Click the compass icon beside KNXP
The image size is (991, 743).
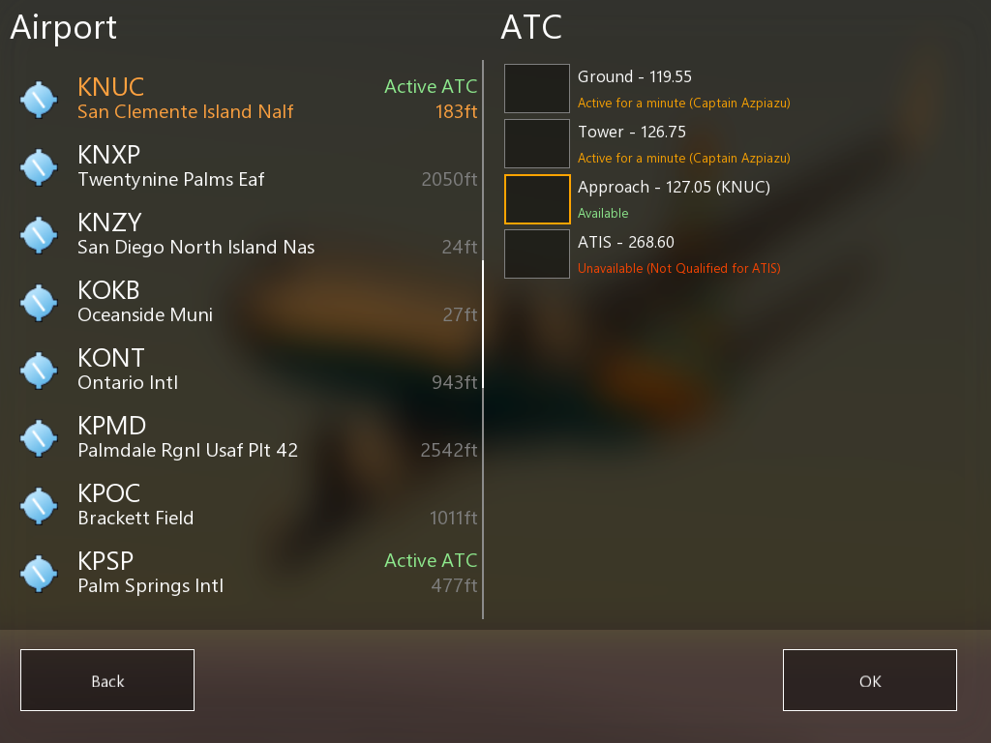pos(39,167)
